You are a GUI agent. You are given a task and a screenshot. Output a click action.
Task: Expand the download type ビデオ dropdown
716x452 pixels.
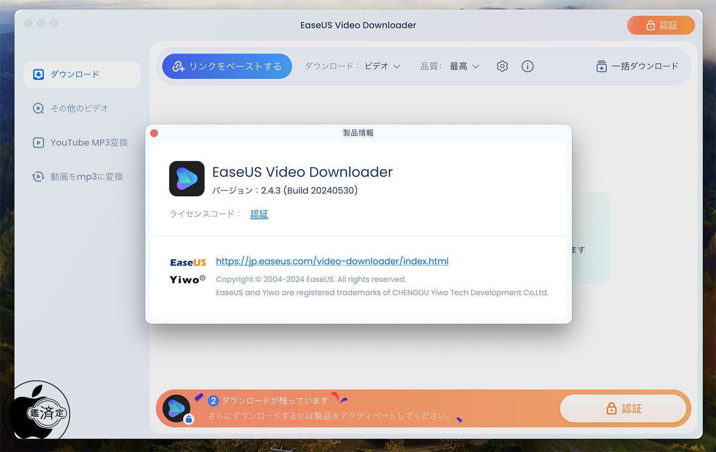382,66
